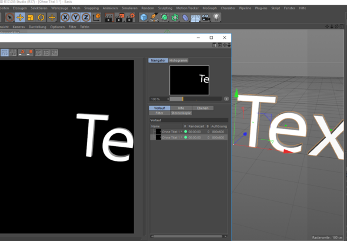
Task: Open the Selektieren menu
Action: click(x=39, y=8)
